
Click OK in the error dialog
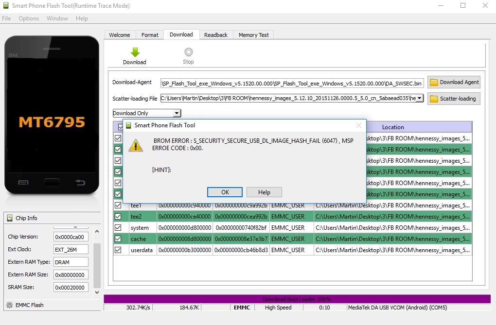[x=225, y=192]
